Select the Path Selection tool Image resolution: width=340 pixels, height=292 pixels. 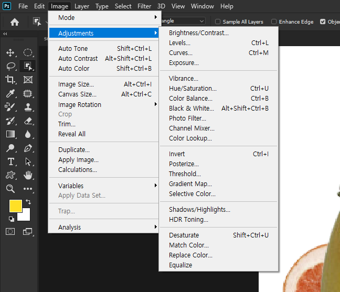pos(28,161)
